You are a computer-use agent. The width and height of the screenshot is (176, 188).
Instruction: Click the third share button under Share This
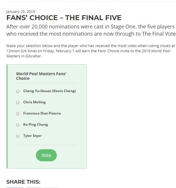coord(51,187)
